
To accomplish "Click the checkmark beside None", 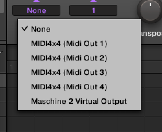I will click(x=25, y=29).
